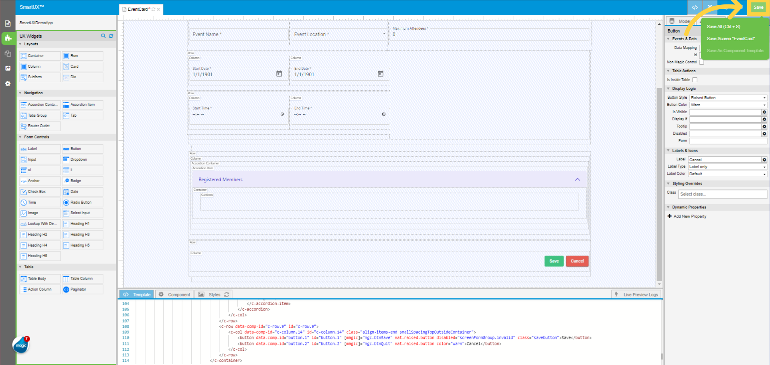Open the Button Color dropdown
The width and height of the screenshot is (770, 365).
[x=728, y=105]
